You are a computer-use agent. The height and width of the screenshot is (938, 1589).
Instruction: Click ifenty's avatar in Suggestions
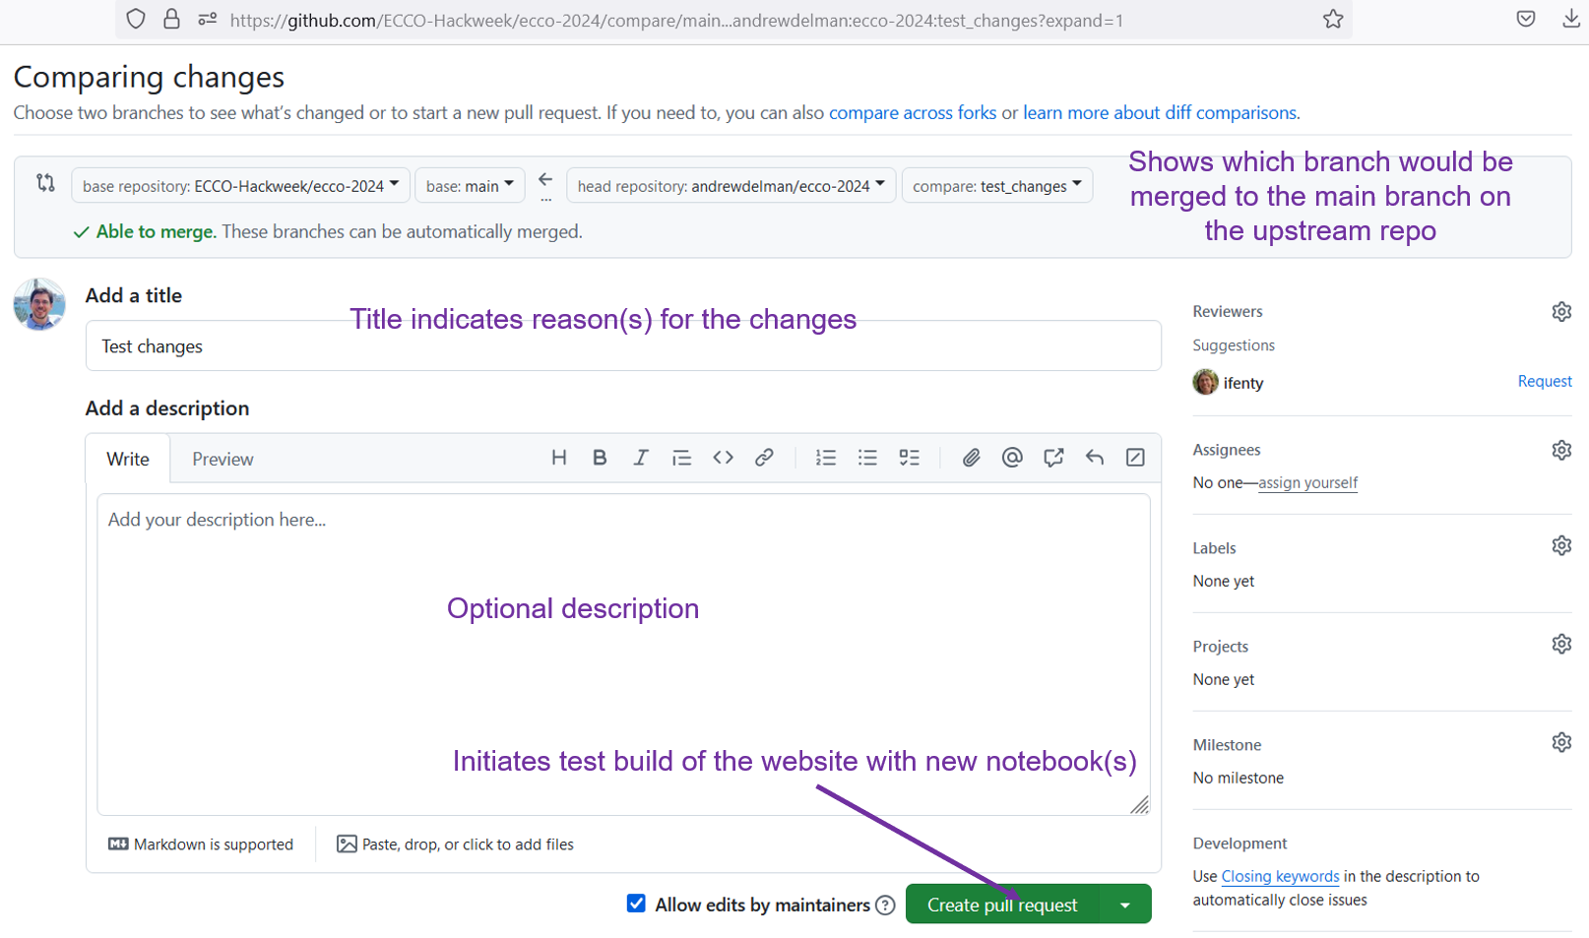point(1205,382)
